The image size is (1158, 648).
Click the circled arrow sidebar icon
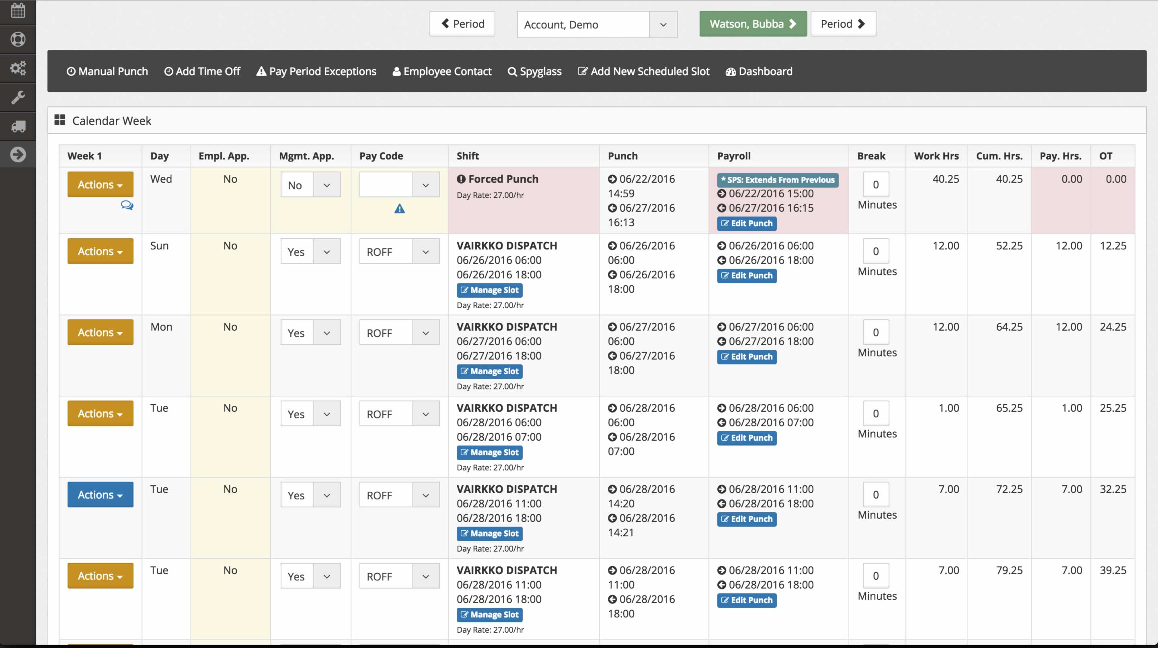click(x=18, y=155)
